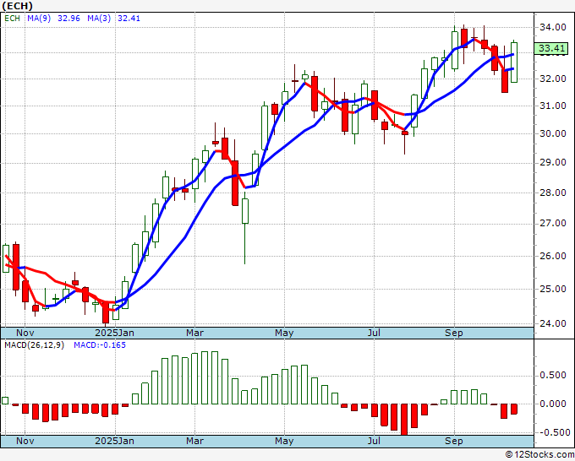Click the 30.00 price axis label

(552, 133)
